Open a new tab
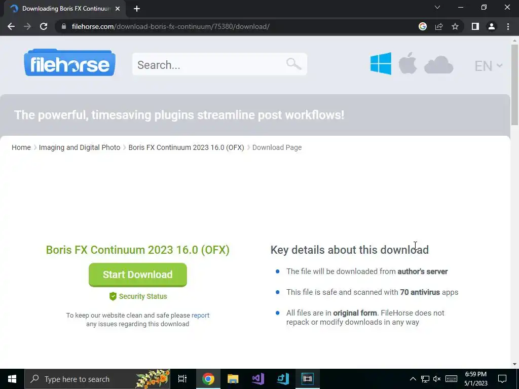 click(x=137, y=9)
